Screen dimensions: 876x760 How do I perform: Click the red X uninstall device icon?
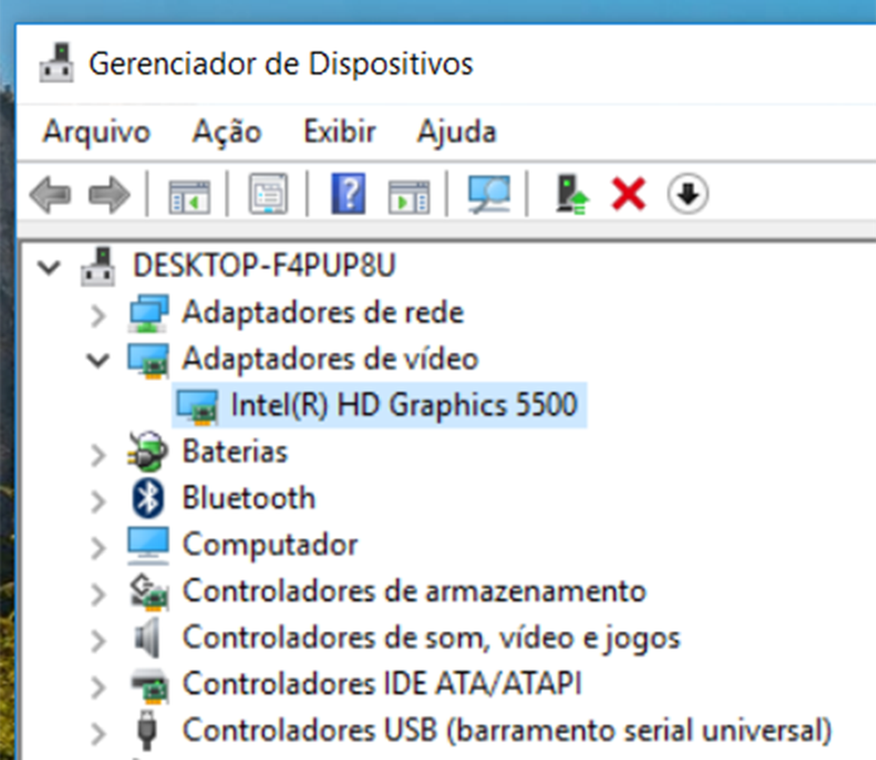(x=629, y=194)
